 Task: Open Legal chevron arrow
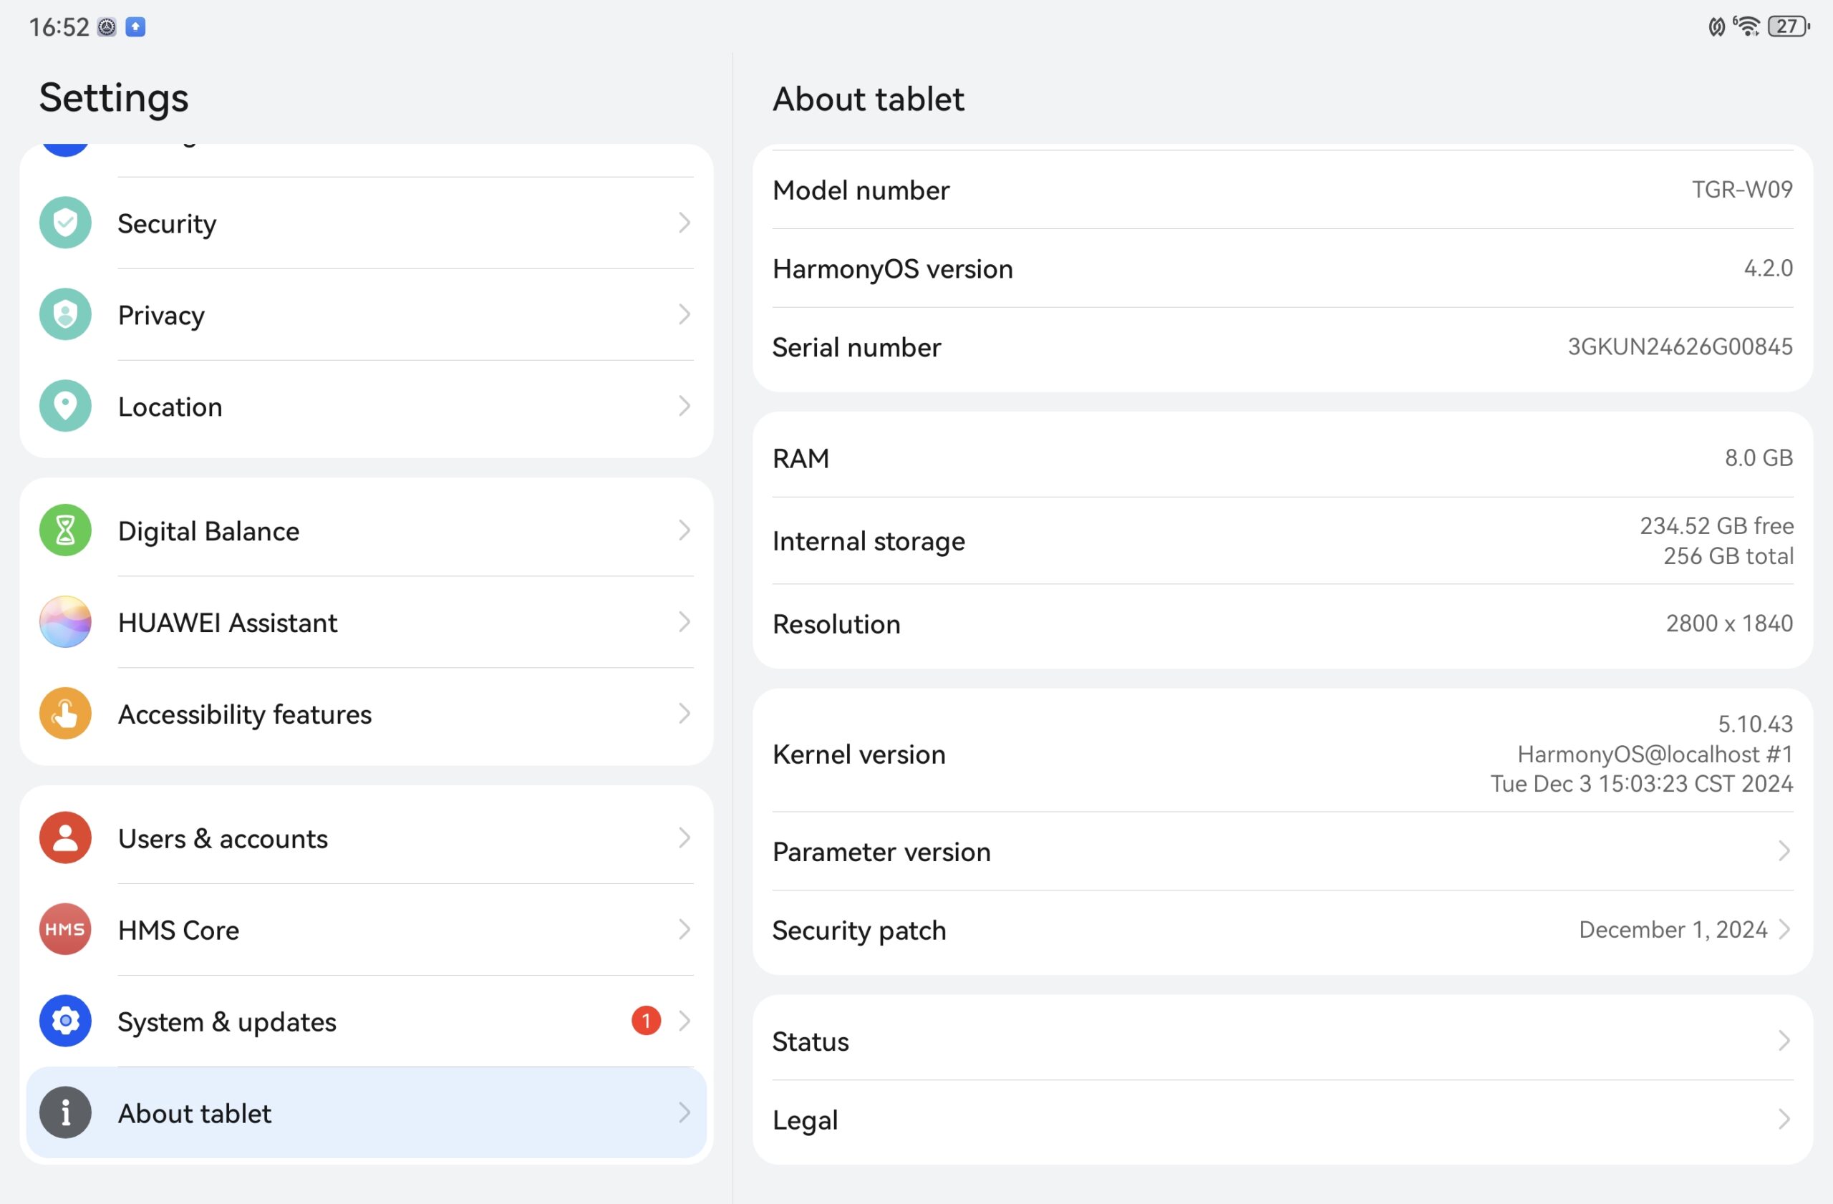coord(1784,1120)
